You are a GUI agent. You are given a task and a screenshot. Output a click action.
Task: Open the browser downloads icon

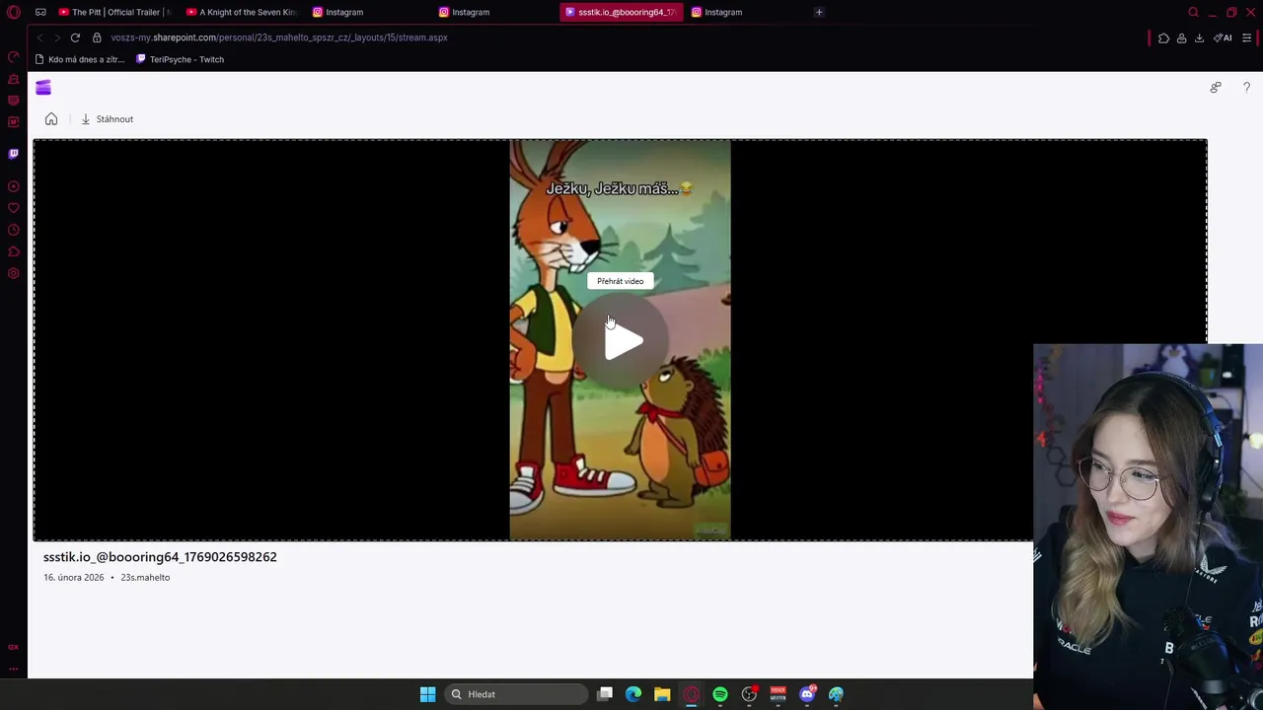pyautogui.click(x=1199, y=37)
